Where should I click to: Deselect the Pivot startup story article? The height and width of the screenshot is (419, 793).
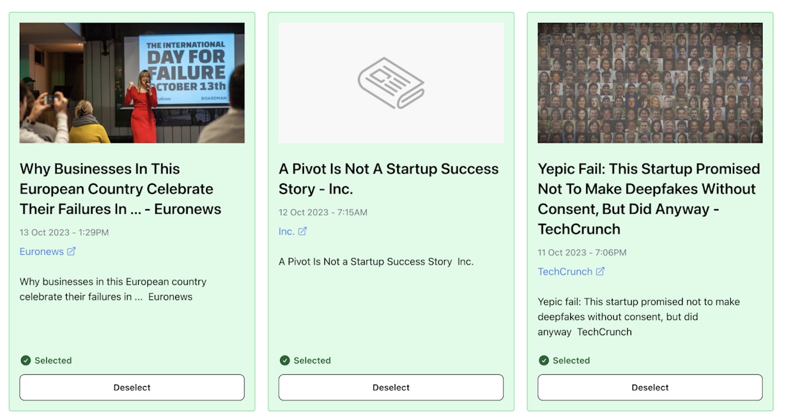point(391,387)
